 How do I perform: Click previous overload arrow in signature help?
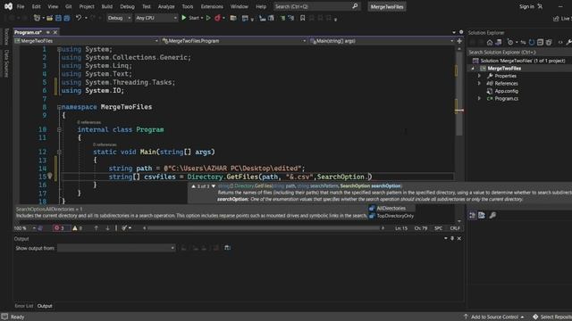point(193,186)
